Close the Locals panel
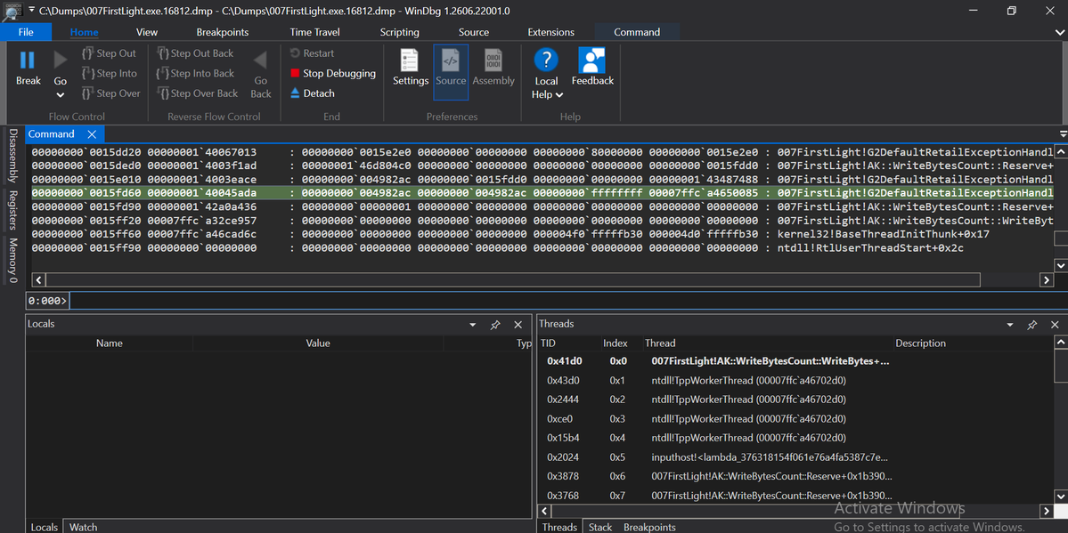 click(518, 326)
